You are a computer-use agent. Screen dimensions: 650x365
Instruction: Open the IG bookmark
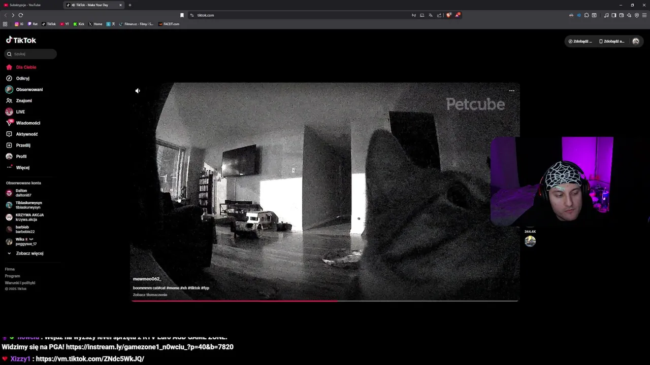click(x=19, y=24)
